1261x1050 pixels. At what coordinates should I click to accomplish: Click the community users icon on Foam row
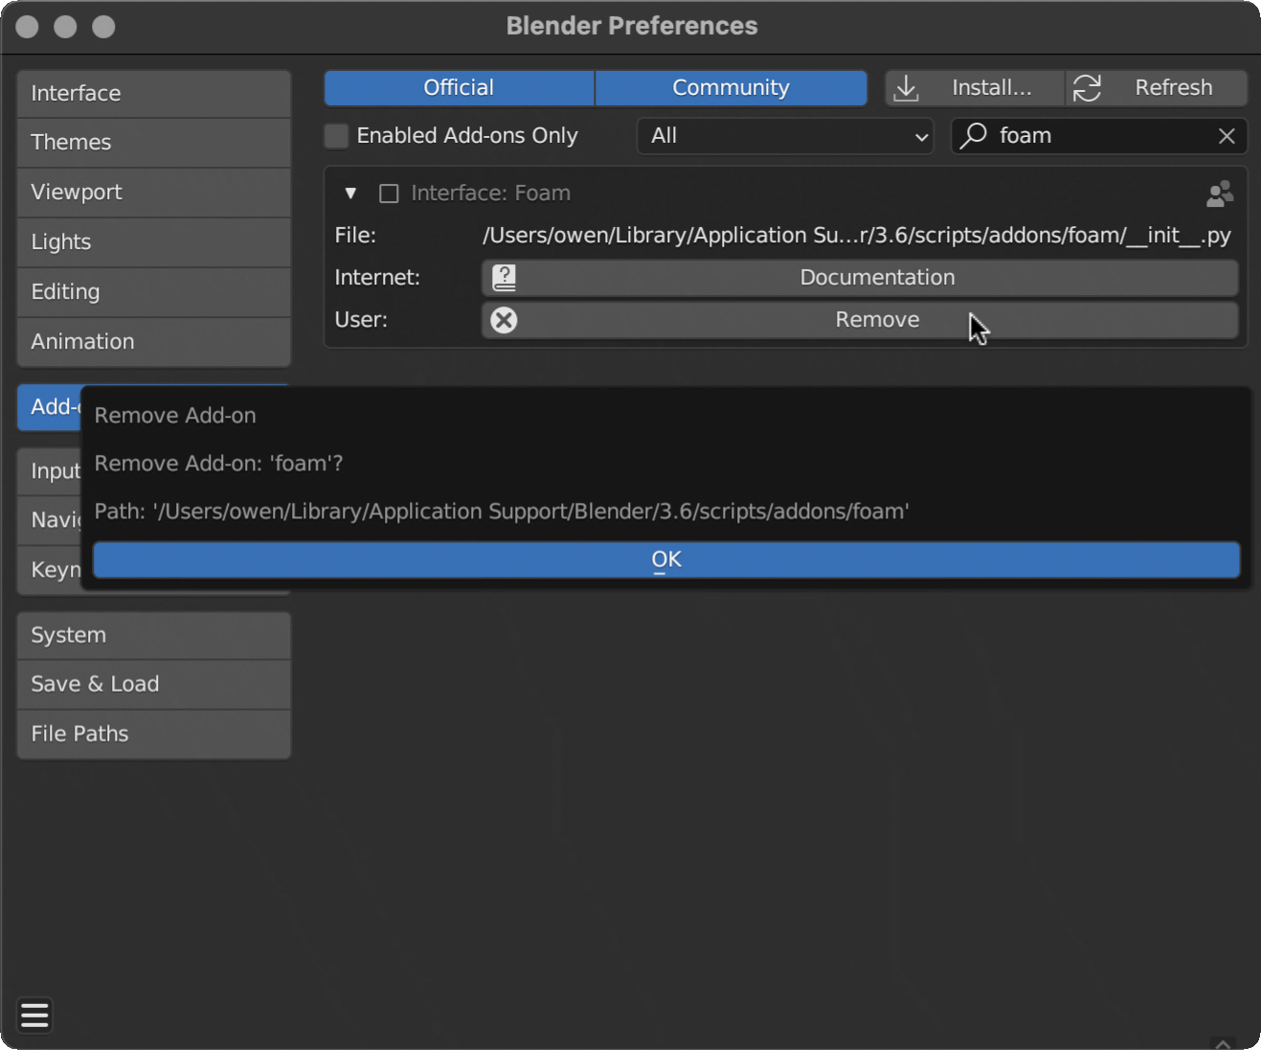pos(1220,194)
